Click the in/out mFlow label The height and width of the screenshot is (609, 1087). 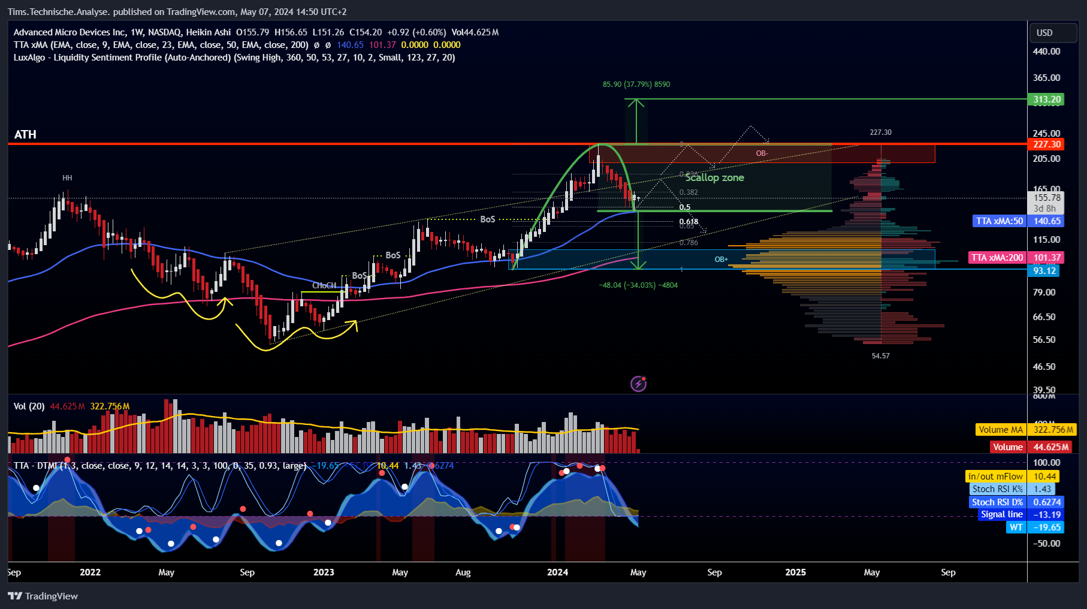point(995,477)
